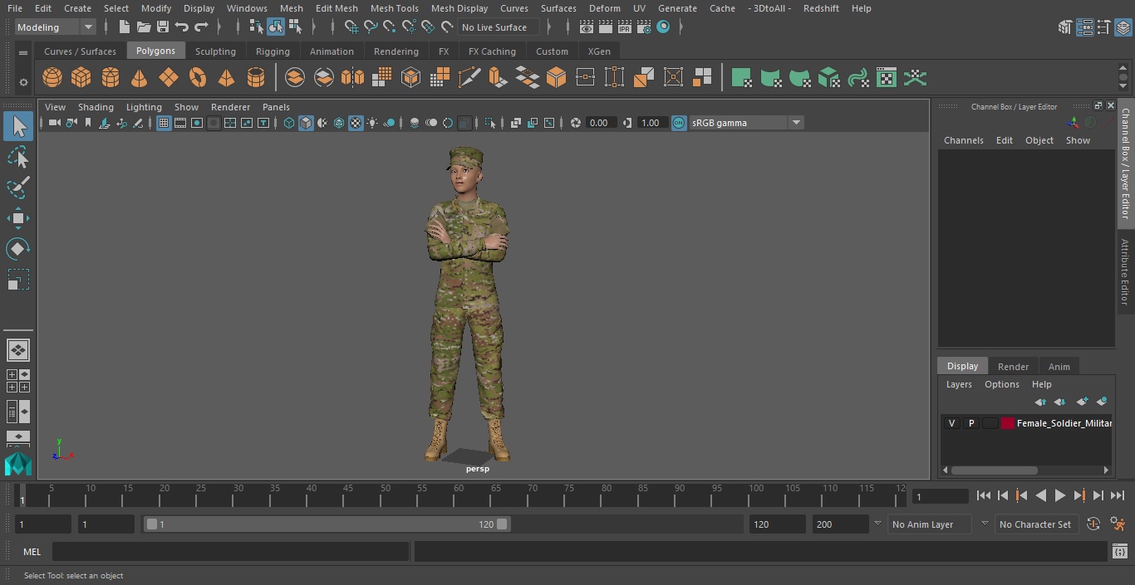Open the Auto Keyframe toggle icon
Viewport: 1135px width, 585px height.
point(1093,524)
